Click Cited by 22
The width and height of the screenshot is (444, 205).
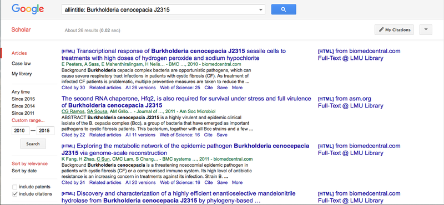pos(73,135)
